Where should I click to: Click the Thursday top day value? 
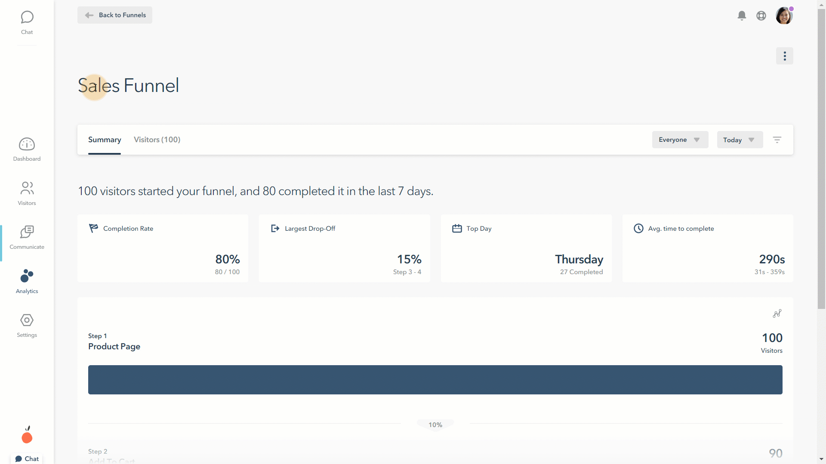click(579, 259)
